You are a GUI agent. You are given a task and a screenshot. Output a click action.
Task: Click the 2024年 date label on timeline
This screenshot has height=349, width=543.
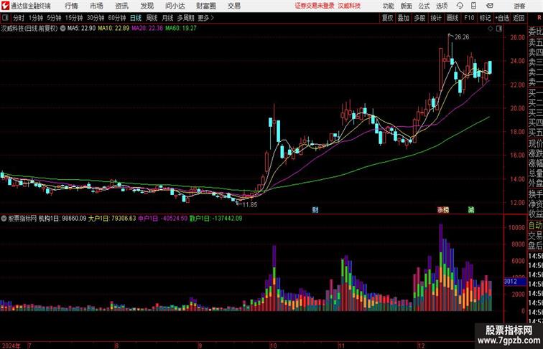[11, 345]
